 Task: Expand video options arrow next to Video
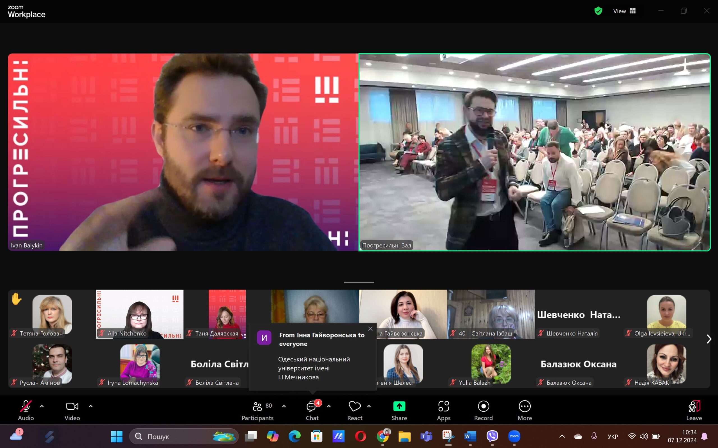(91, 406)
